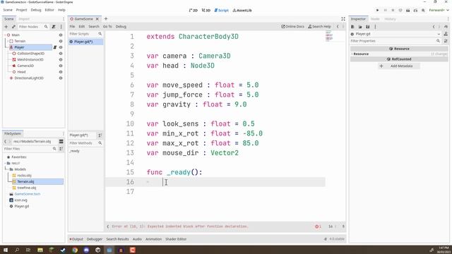Expand the Terrain node in scene tree
This screenshot has width=452, height=254.
pyautogui.click(x=7, y=41)
